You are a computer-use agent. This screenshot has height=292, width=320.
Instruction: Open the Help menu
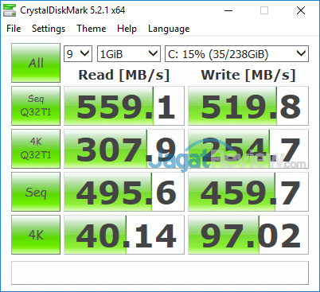pos(127,29)
